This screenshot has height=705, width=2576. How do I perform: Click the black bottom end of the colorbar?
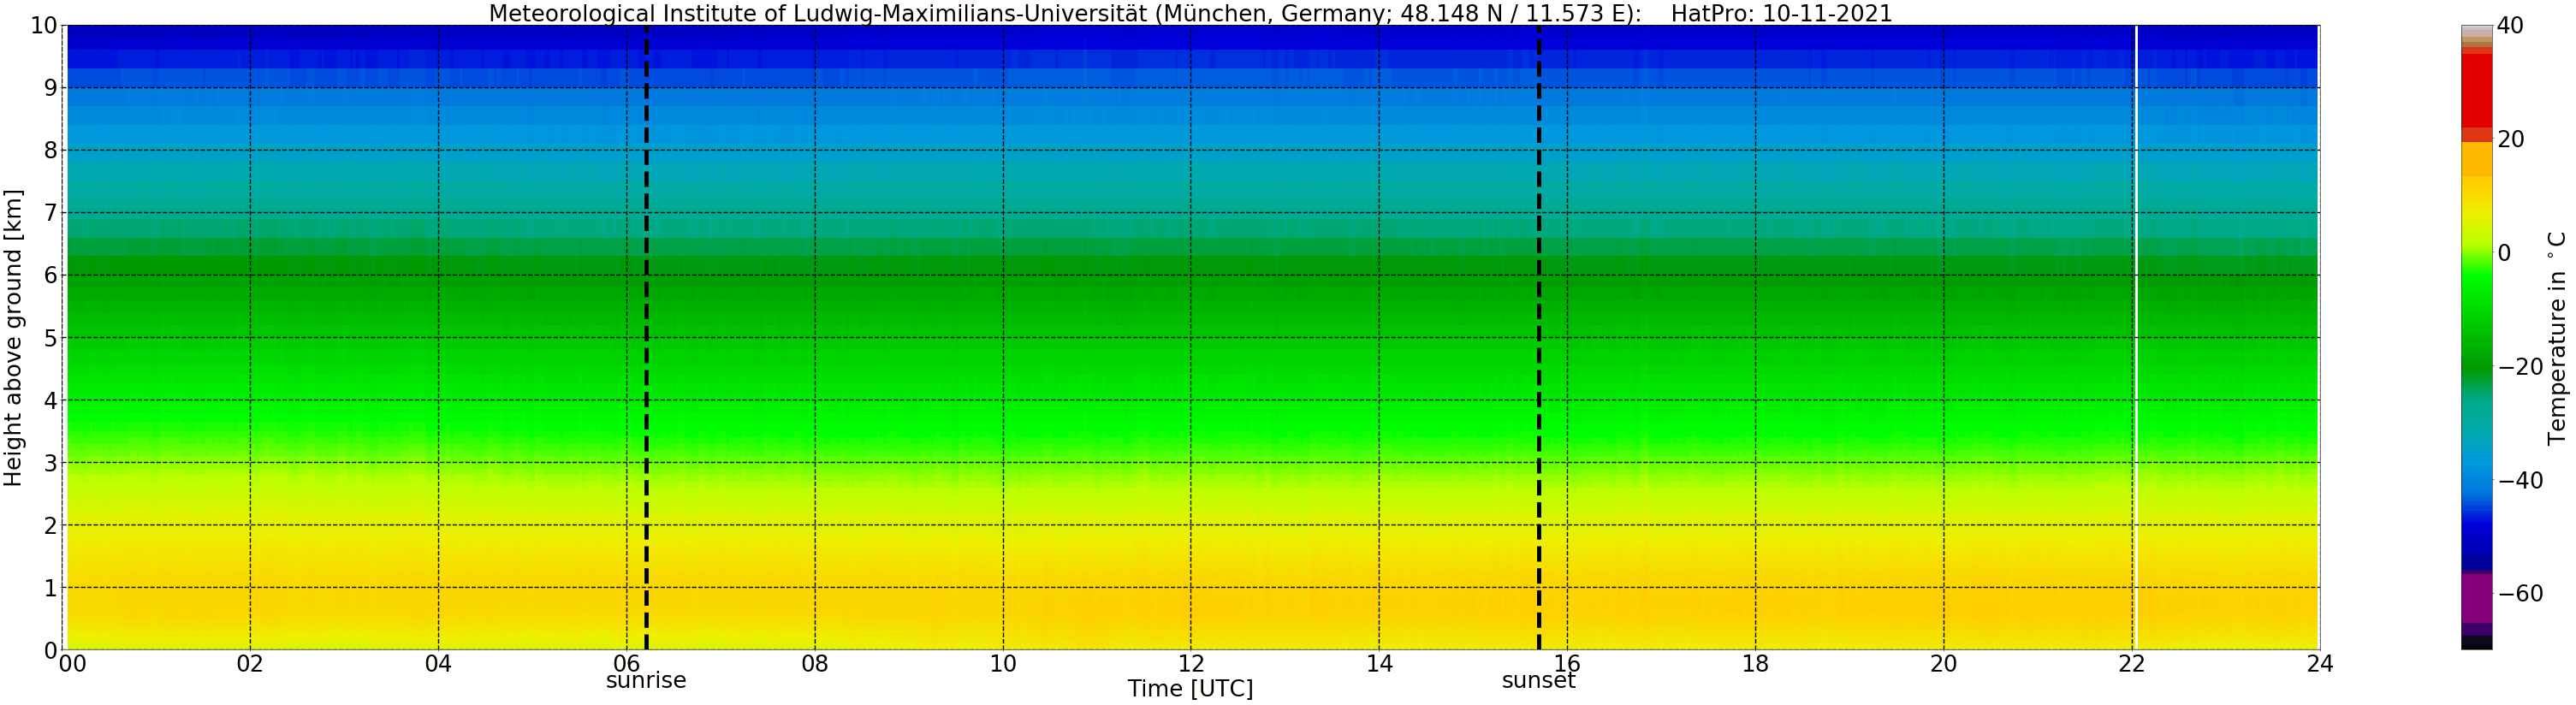point(2476,643)
